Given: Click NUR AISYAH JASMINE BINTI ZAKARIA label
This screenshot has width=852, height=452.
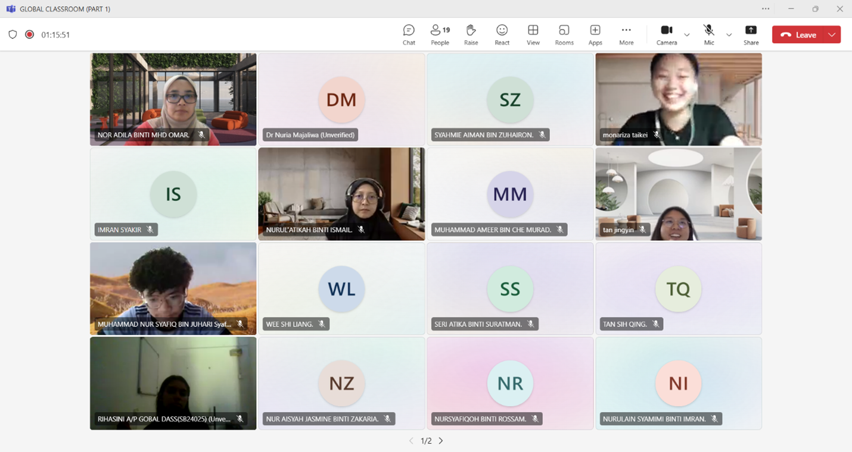Looking at the screenshot, I should (322, 419).
